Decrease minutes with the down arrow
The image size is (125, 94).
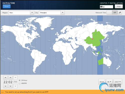coord(10,86)
